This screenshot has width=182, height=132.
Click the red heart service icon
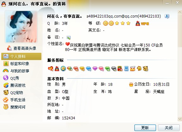[x=51, y=69]
